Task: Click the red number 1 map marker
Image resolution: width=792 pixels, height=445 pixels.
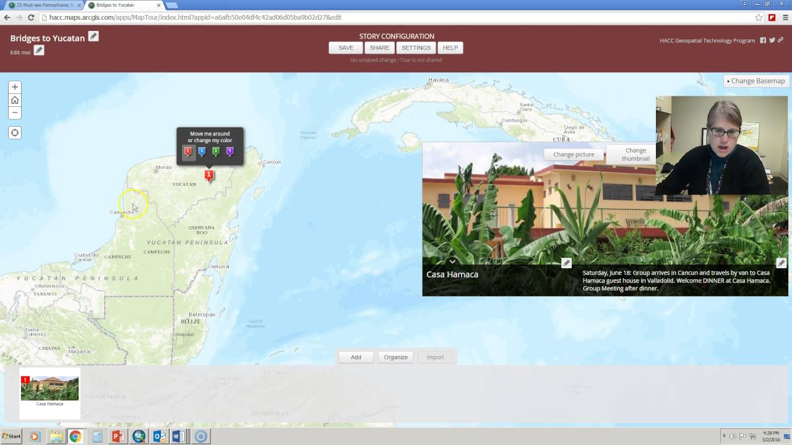Action: (x=209, y=176)
